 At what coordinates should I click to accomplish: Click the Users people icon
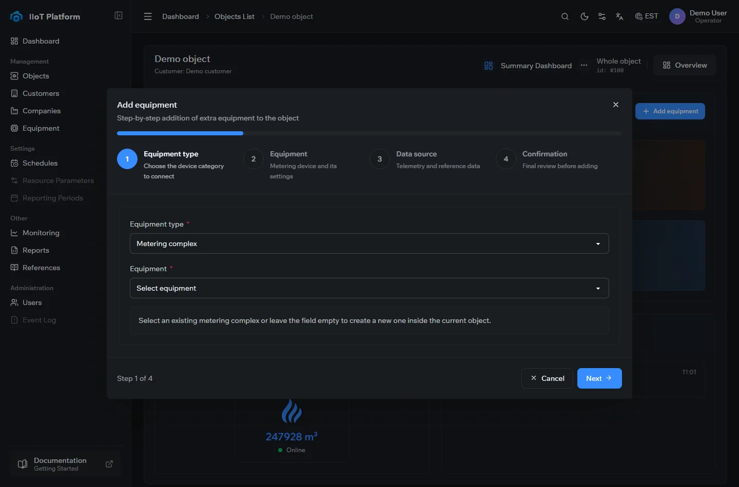pos(14,302)
